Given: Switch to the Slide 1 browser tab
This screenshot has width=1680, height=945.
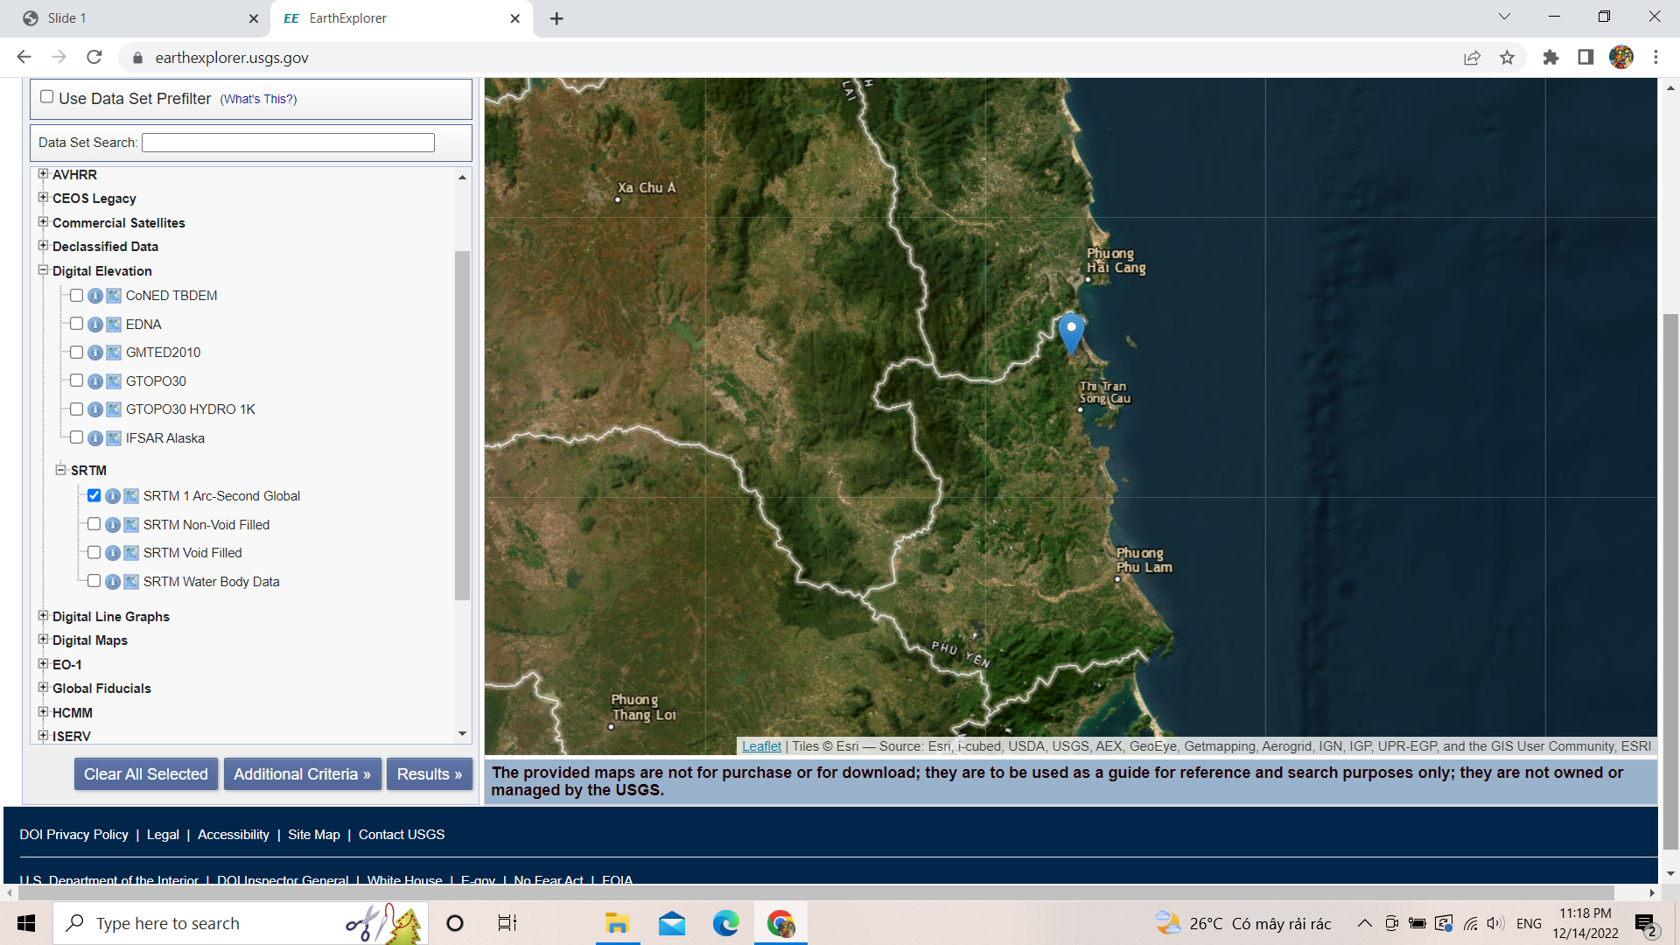Looking at the screenshot, I should [131, 18].
